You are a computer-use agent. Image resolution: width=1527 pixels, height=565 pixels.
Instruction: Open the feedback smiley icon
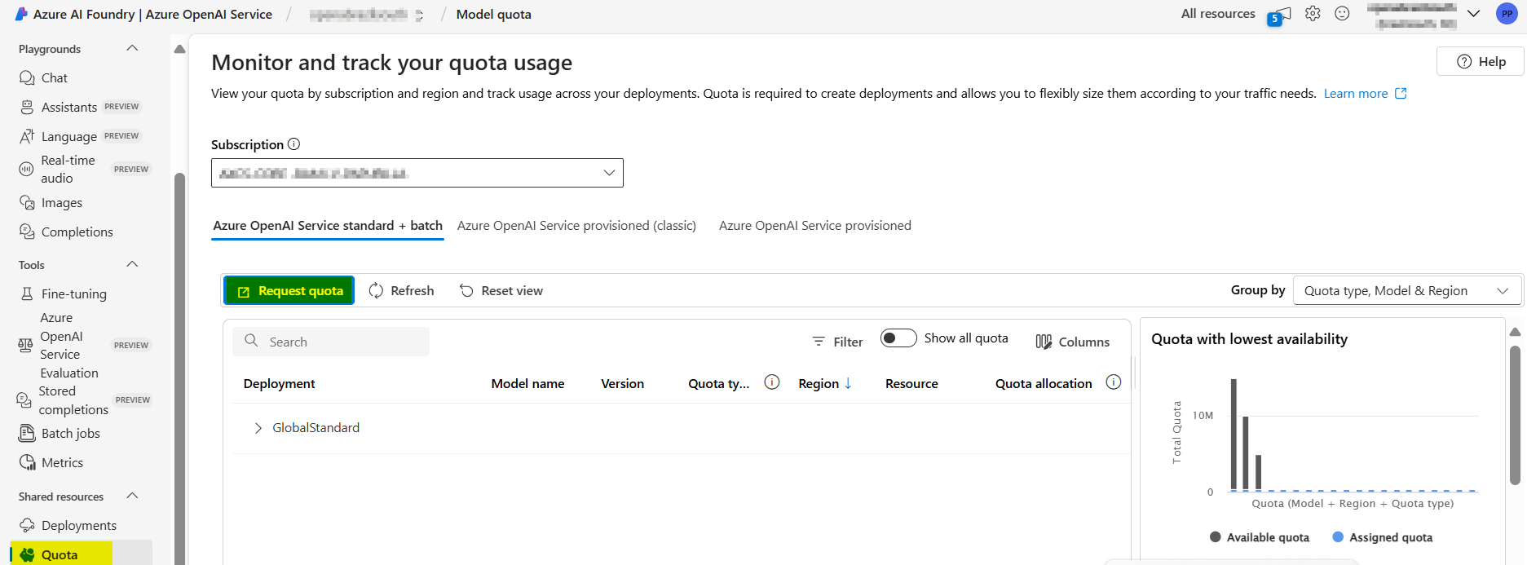coord(1342,13)
